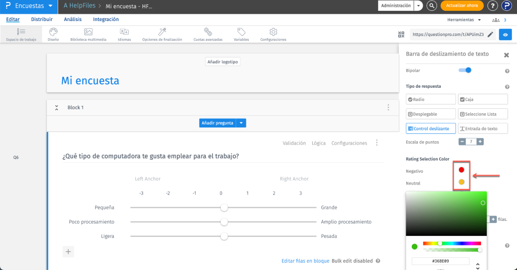Open the Variables tag icon
This screenshot has height=270, width=517.
(241, 32)
